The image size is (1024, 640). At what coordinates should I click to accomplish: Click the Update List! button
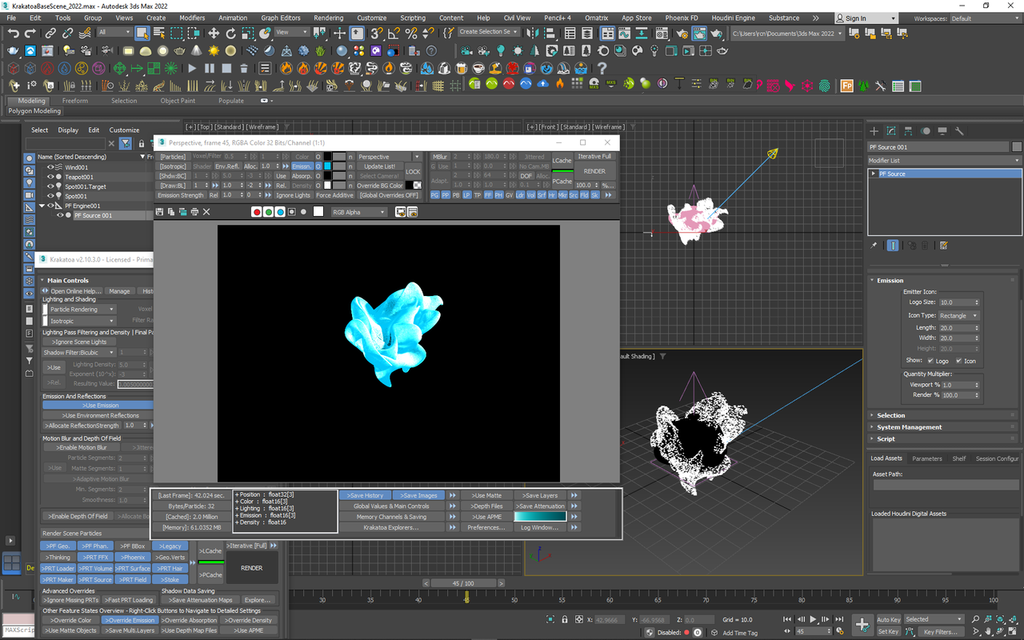pyautogui.click(x=379, y=166)
